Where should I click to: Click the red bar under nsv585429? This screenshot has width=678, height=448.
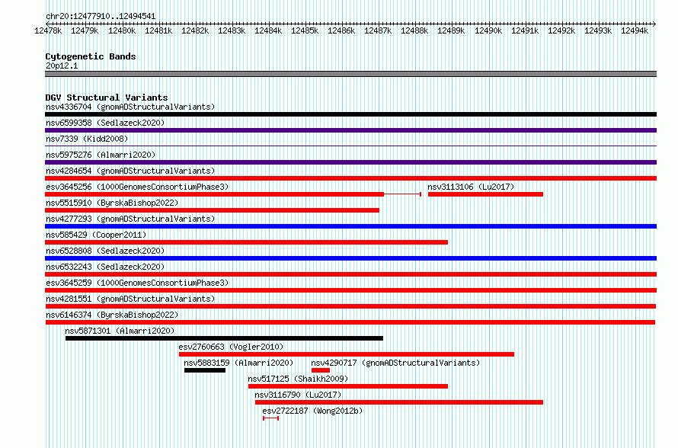click(247, 242)
